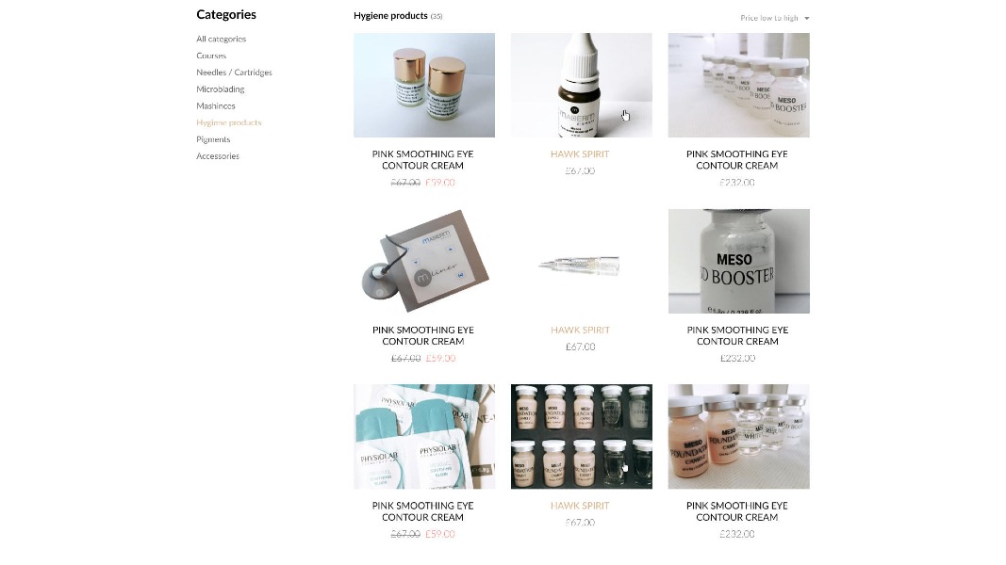Open the row of Meso Booster vials image
The height and width of the screenshot is (565, 1006).
(738, 85)
